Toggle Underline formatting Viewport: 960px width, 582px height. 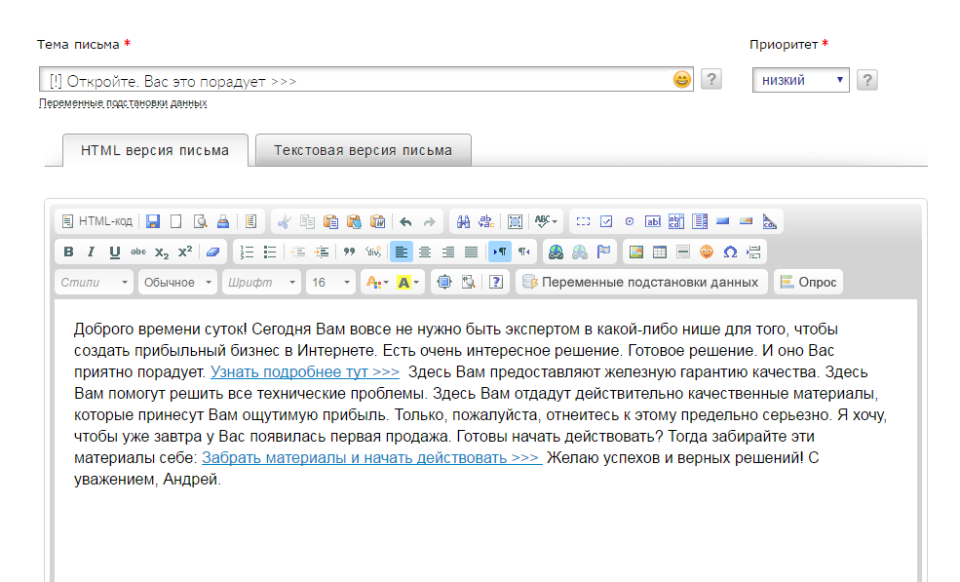[x=114, y=252]
